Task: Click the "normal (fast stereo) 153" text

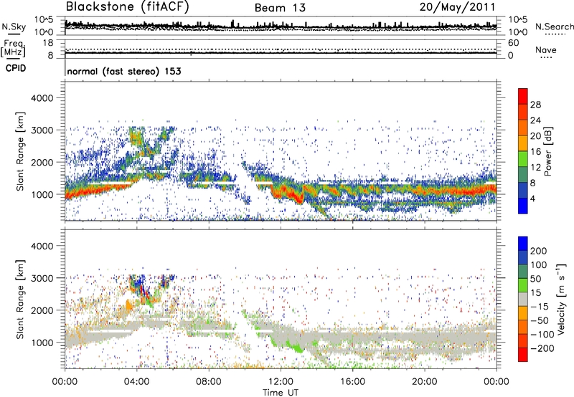Action: click(x=124, y=71)
